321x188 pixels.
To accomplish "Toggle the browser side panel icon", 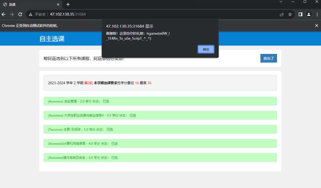I will point(300,14).
